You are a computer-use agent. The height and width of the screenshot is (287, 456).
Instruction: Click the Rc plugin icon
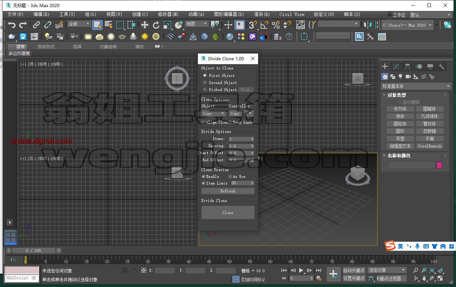coord(359,36)
